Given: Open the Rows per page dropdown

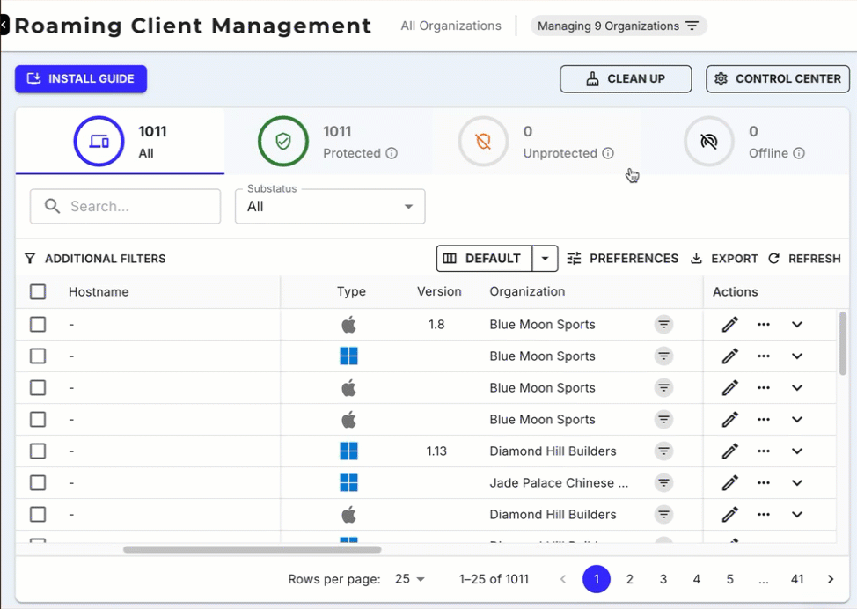Looking at the screenshot, I should click(410, 579).
